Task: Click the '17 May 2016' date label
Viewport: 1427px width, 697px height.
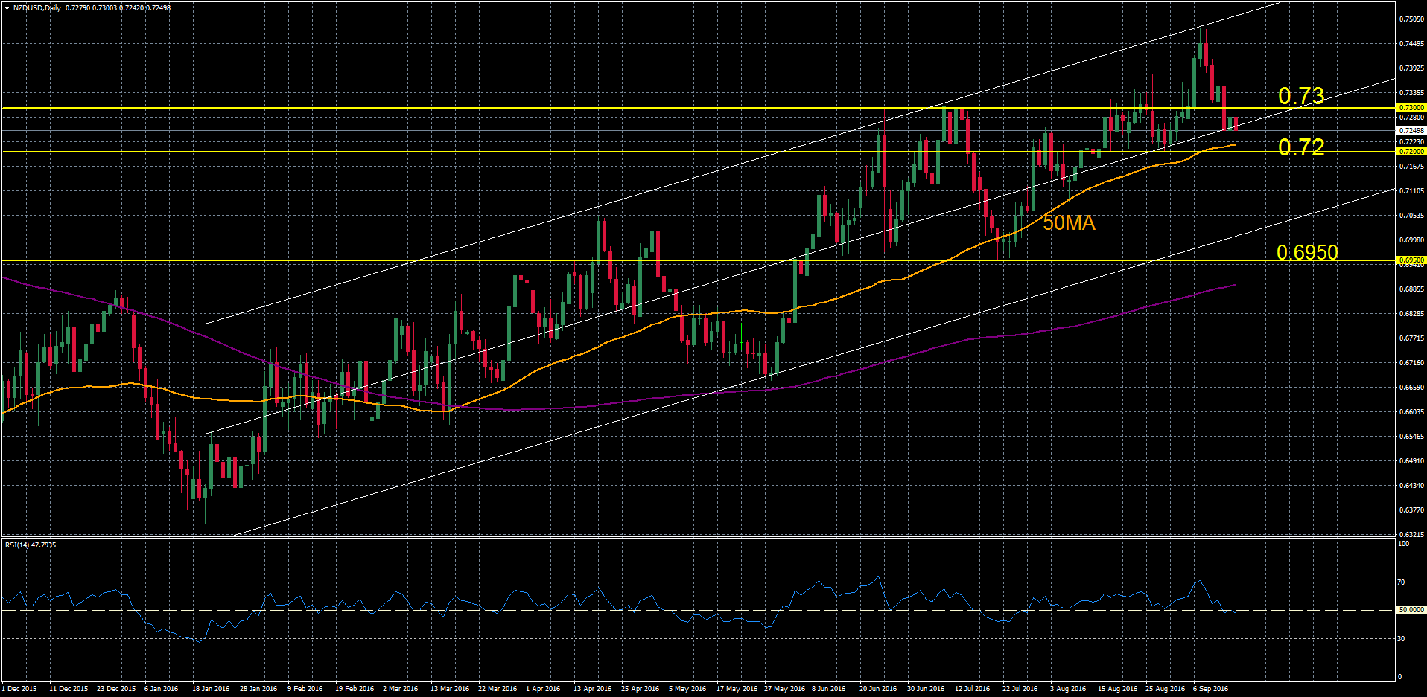Action: click(737, 689)
